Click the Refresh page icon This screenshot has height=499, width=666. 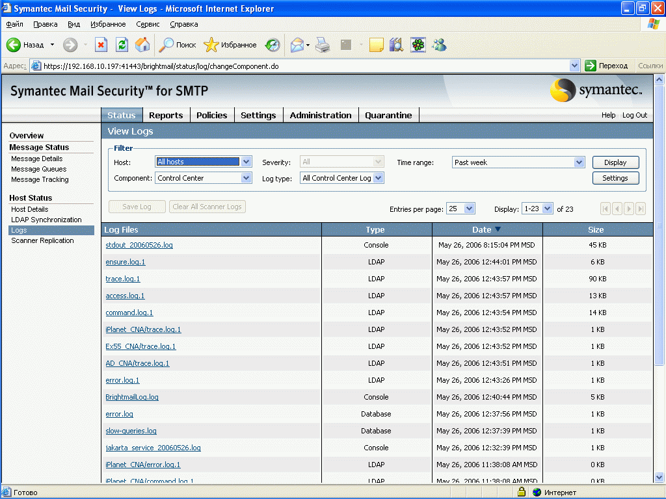click(x=122, y=45)
